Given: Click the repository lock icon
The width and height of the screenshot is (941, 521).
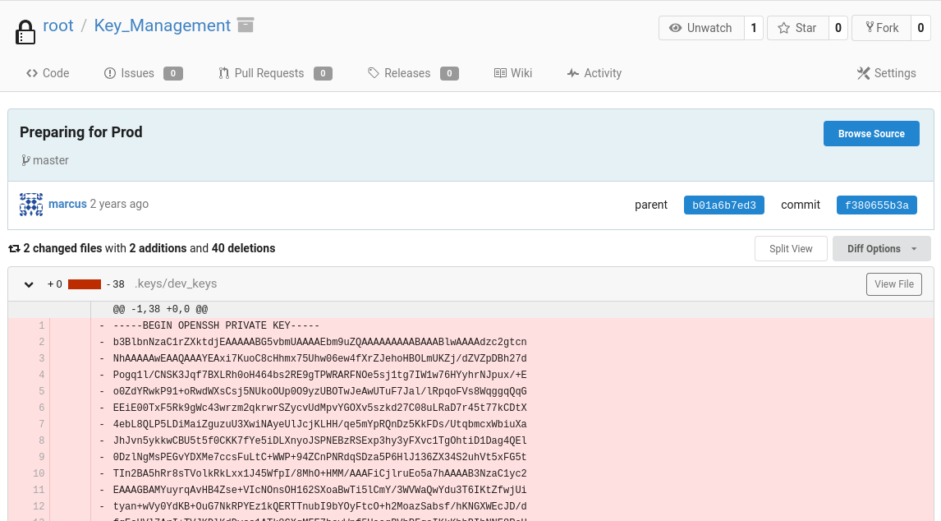Looking at the screenshot, I should [25, 32].
